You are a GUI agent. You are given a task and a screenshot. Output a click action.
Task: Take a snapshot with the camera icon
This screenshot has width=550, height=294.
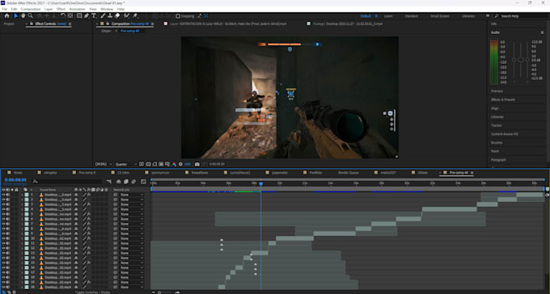[197, 164]
